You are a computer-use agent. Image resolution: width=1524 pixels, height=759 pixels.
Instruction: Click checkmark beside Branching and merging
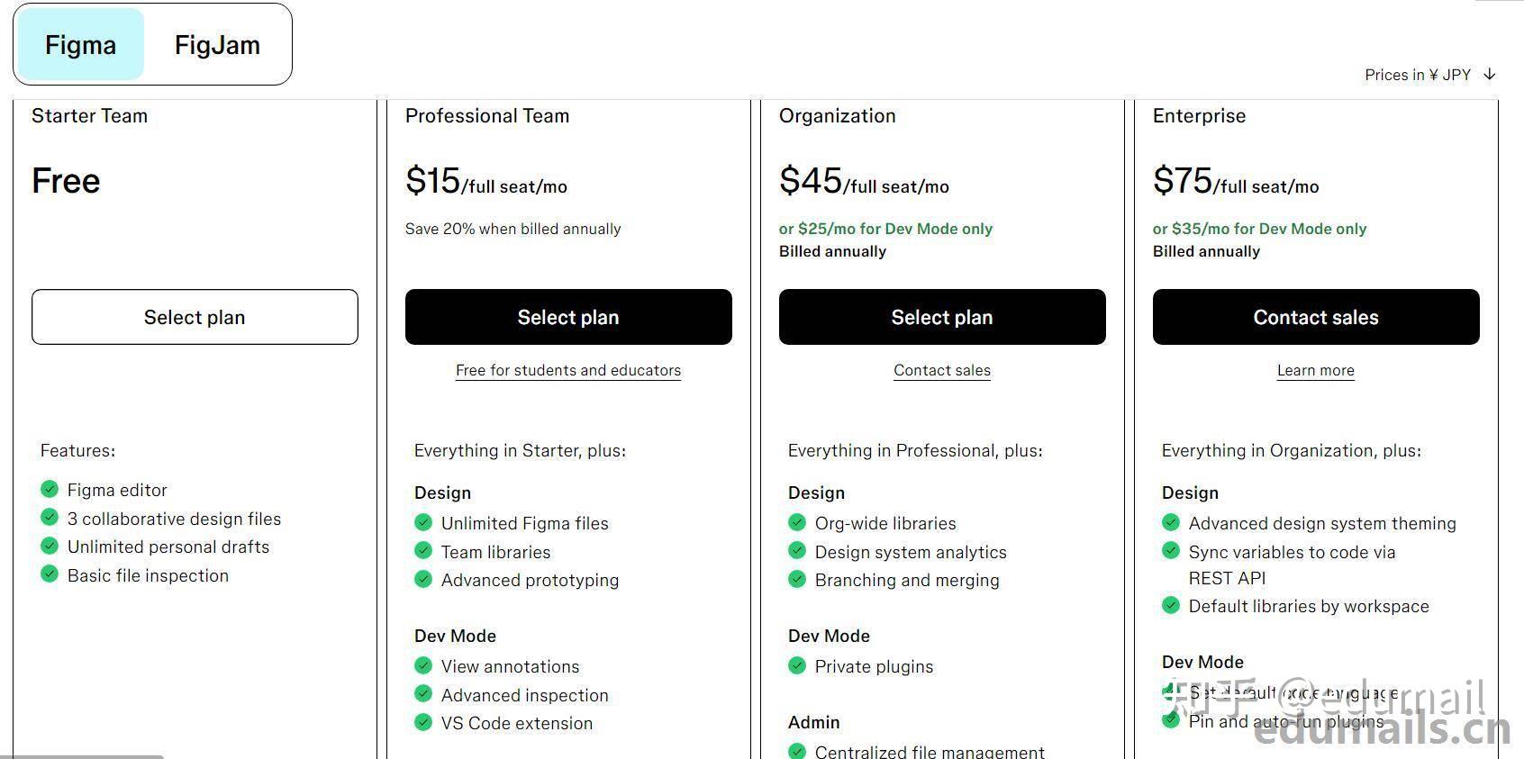(x=797, y=579)
